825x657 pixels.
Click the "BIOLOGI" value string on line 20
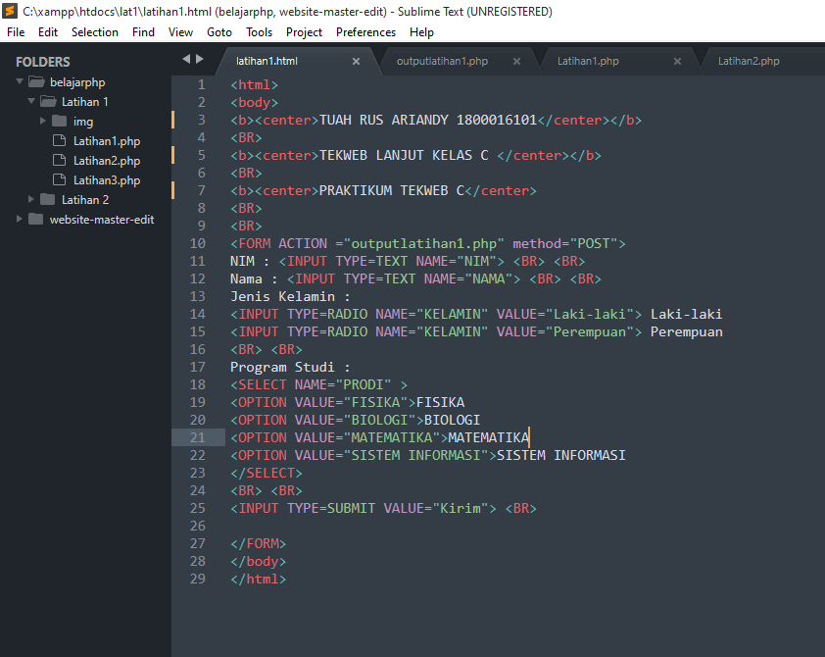[379, 420]
